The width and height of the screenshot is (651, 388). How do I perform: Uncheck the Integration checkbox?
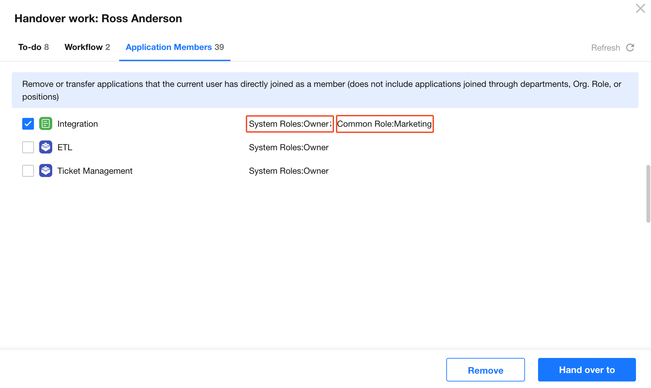(28, 124)
